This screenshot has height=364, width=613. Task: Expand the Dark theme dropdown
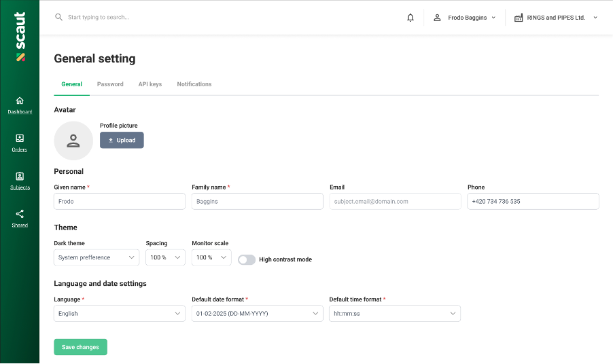point(97,257)
